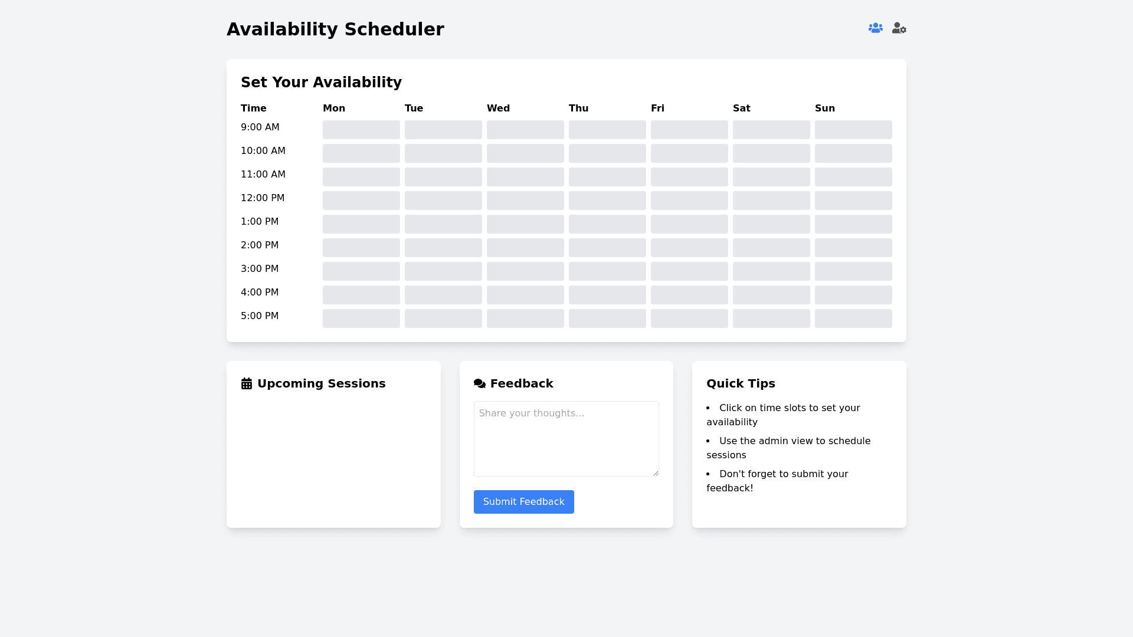Focus the Share your thoughts textarea
This screenshot has height=637, width=1133.
566,439
